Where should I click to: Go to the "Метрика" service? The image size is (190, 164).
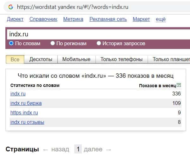(x=73, y=19)
